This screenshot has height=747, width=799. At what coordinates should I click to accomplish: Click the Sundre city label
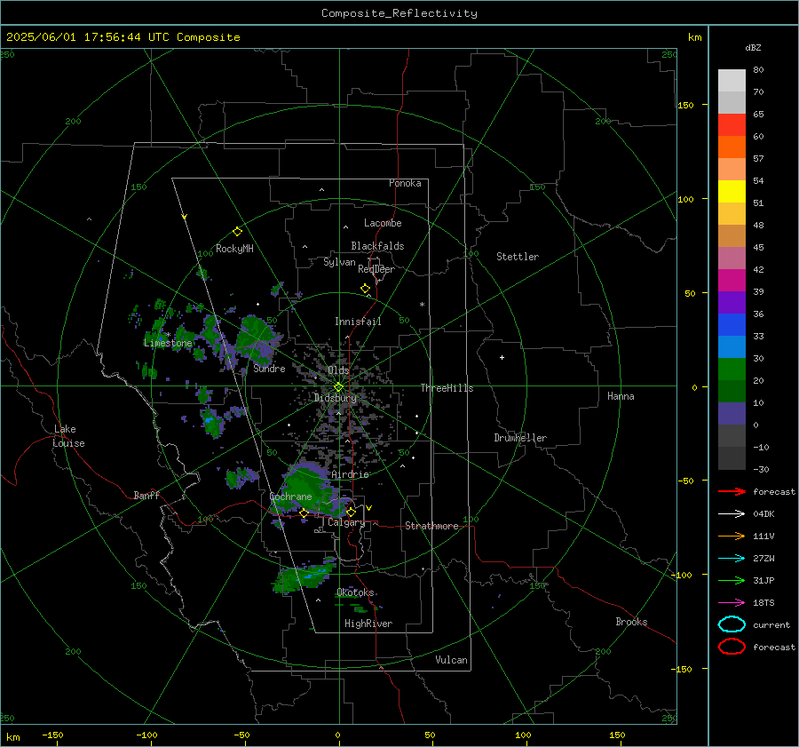pos(269,369)
